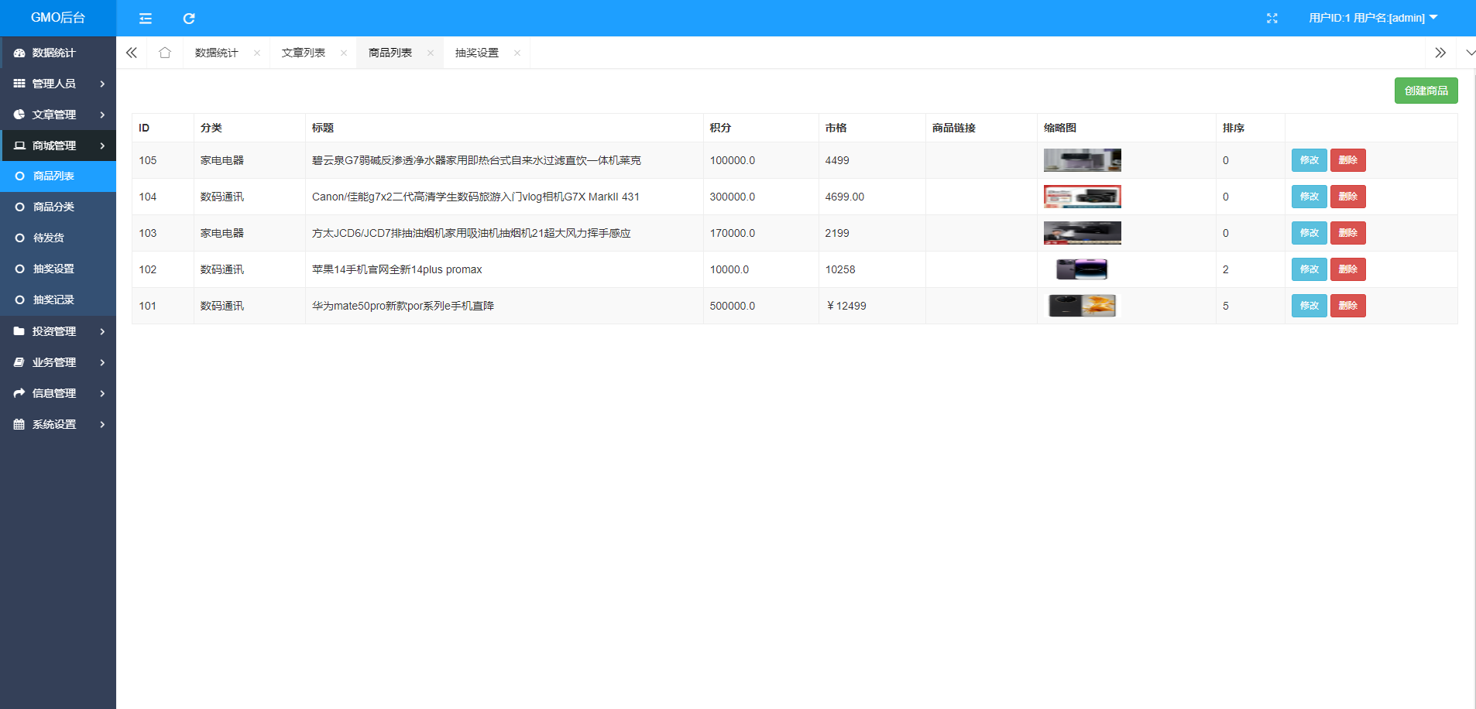Expand the 系统设置 sidebar menu
1476x709 pixels.
[53, 423]
